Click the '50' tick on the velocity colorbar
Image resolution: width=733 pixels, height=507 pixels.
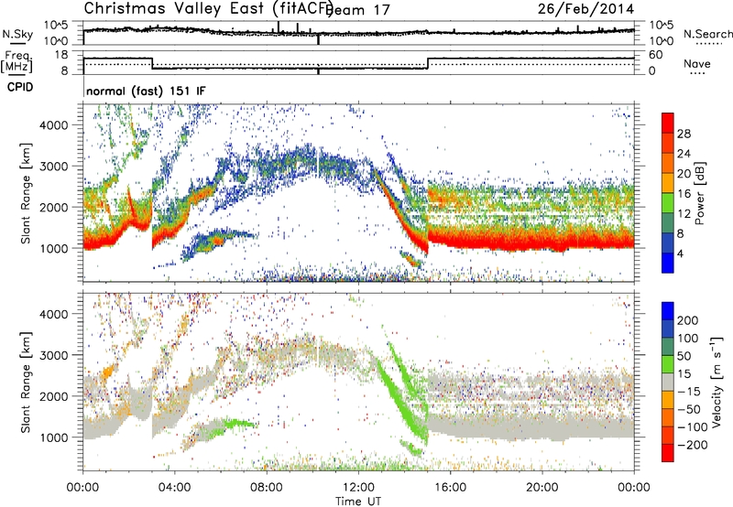point(684,356)
